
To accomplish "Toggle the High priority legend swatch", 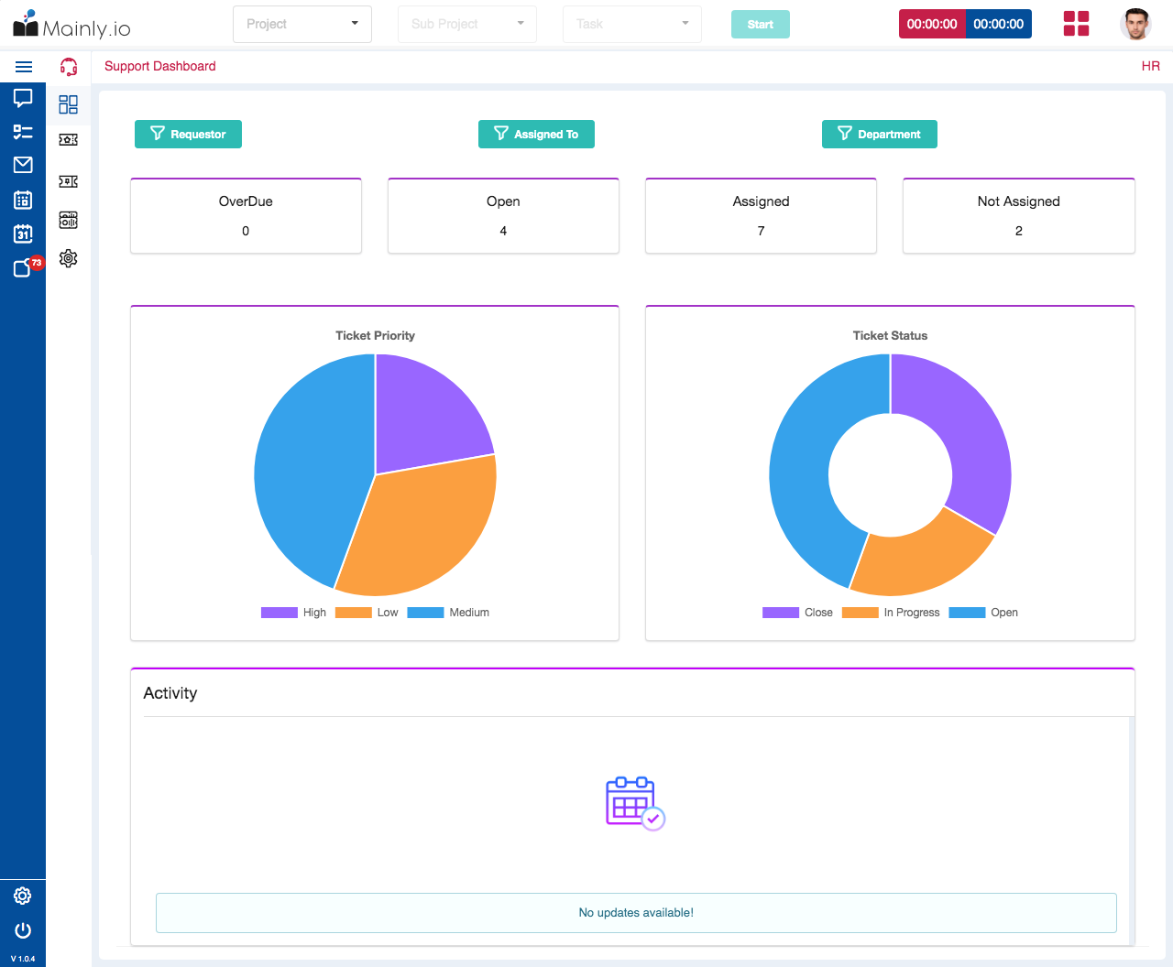I will coord(280,613).
